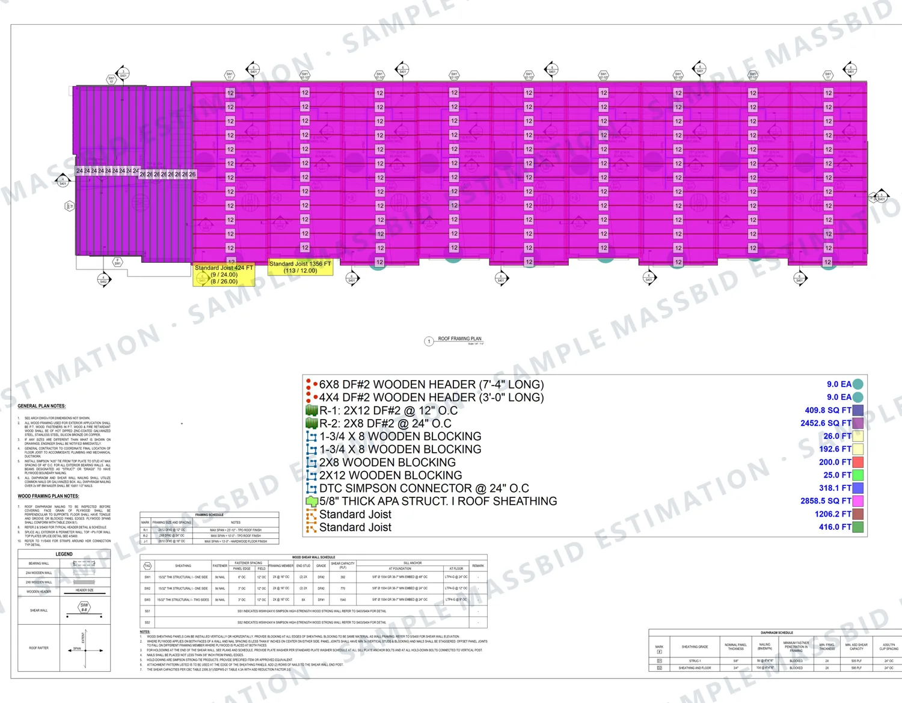902x703 pixels.
Task: Click the SW3 cell in shear wall schedule
Action: point(147,600)
